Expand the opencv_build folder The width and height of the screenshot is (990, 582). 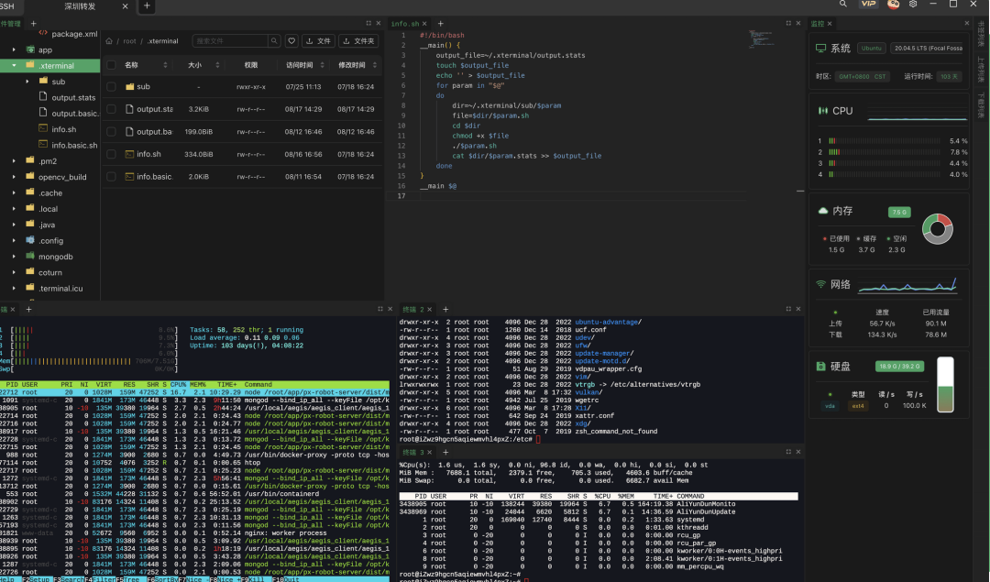click(14, 177)
